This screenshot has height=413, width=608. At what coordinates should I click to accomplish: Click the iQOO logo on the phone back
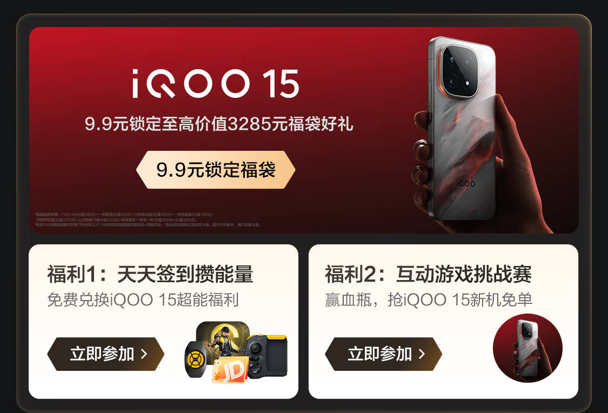coord(465,183)
